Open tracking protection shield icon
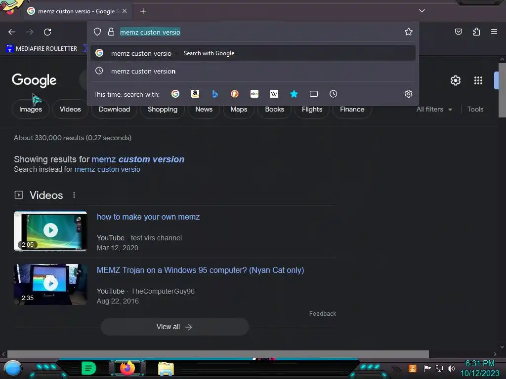The height and width of the screenshot is (379, 506). 97,32
